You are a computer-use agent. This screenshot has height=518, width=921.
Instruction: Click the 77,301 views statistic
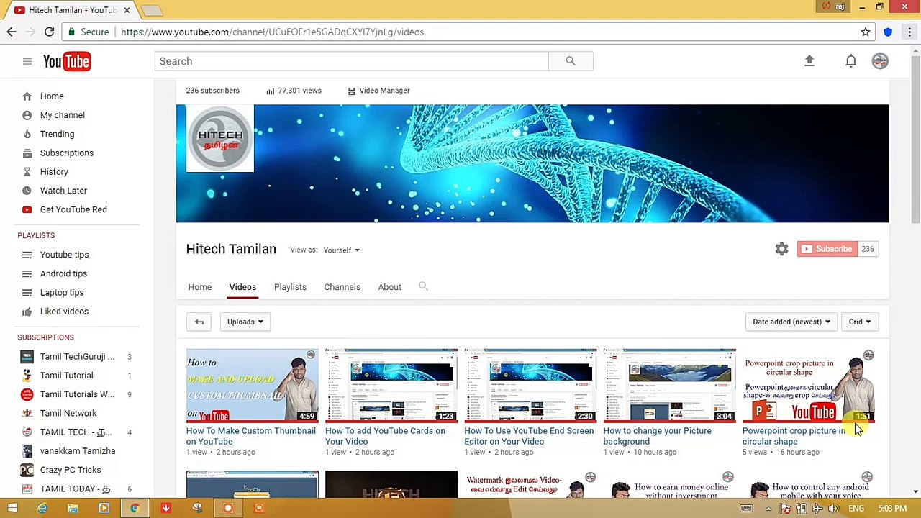(x=294, y=91)
